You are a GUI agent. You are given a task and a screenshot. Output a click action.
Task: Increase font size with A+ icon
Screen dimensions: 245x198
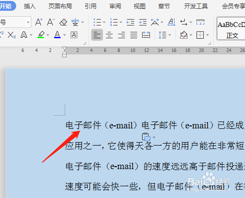click(x=39, y=22)
